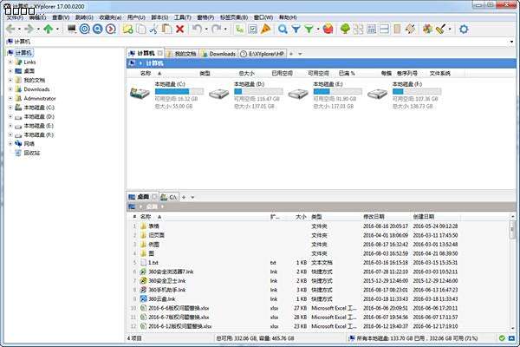Add new tab in lower pane
The image size is (520, 347).
click(x=184, y=197)
